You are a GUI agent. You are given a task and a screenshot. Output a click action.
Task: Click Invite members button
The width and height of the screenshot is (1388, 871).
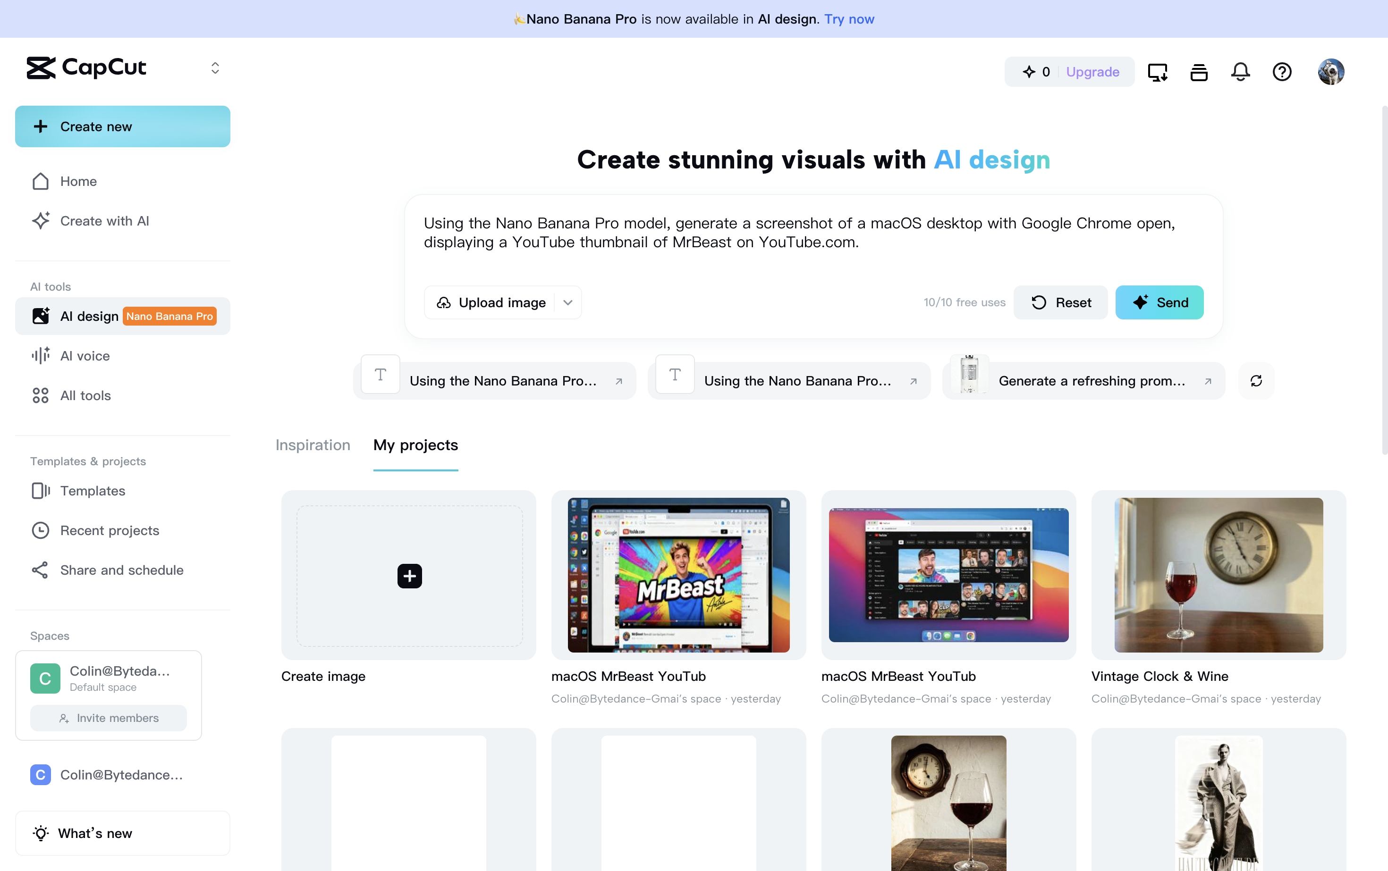point(109,718)
